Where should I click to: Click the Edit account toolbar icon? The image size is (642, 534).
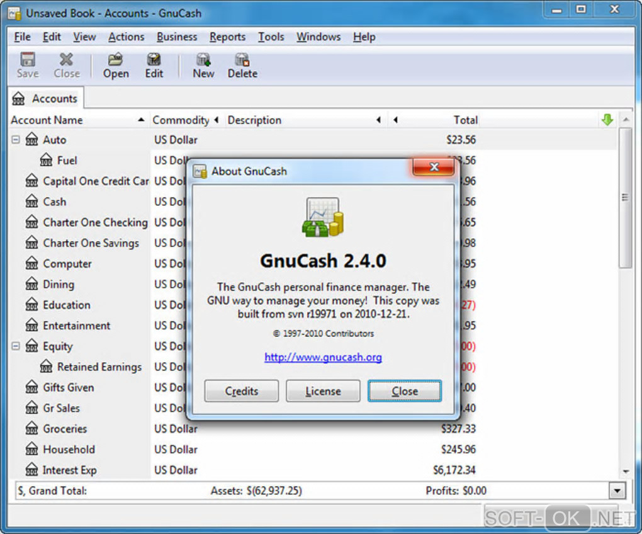[x=154, y=60]
